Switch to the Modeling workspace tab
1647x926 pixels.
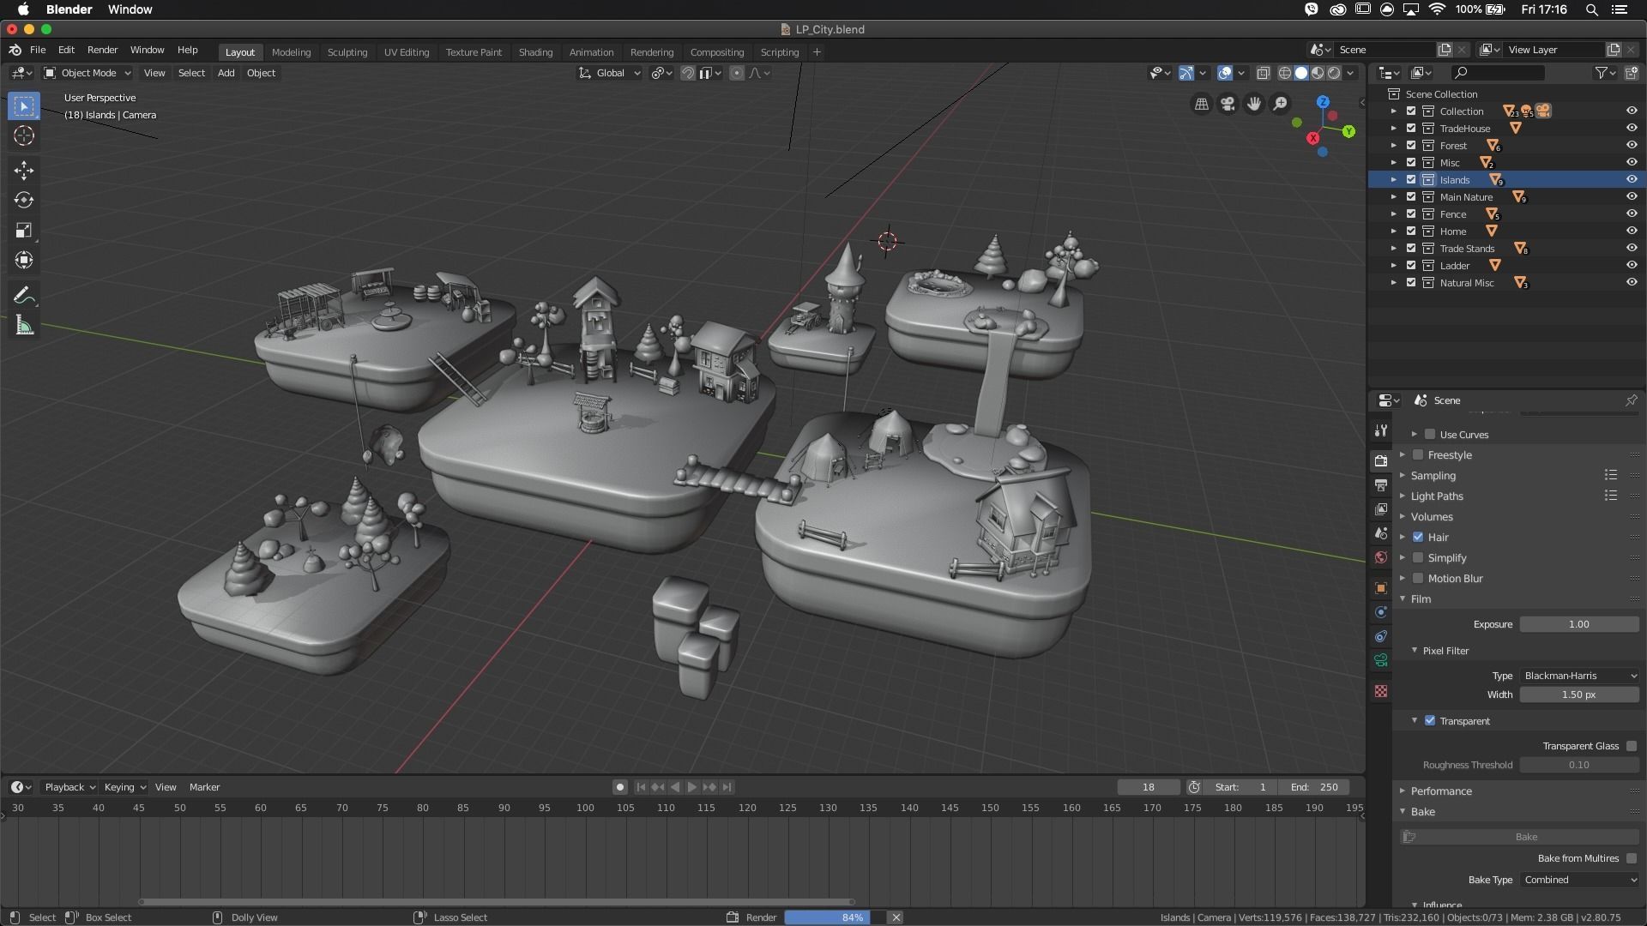291,52
